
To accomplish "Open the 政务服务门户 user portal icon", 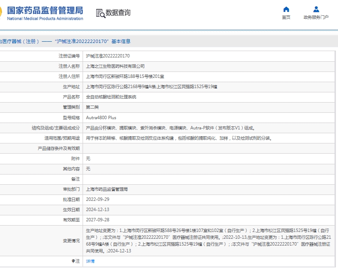I will click(316, 9).
